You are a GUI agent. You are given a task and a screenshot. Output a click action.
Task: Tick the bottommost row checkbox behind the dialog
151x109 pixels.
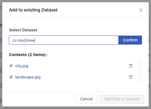[1, 101]
